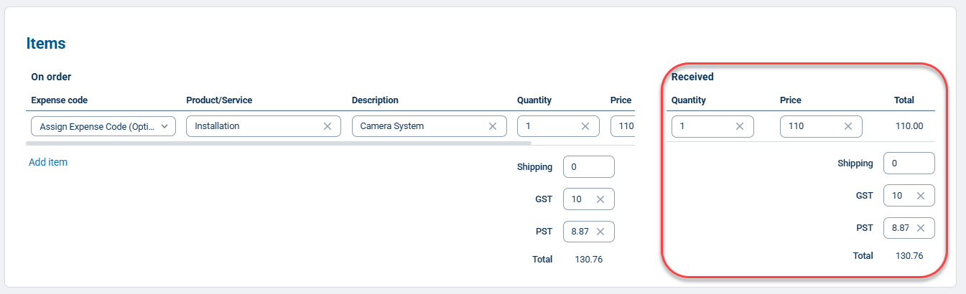The width and height of the screenshot is (966, 294).
Task: Click the Received Shipping input field
Action: (909, 163)
